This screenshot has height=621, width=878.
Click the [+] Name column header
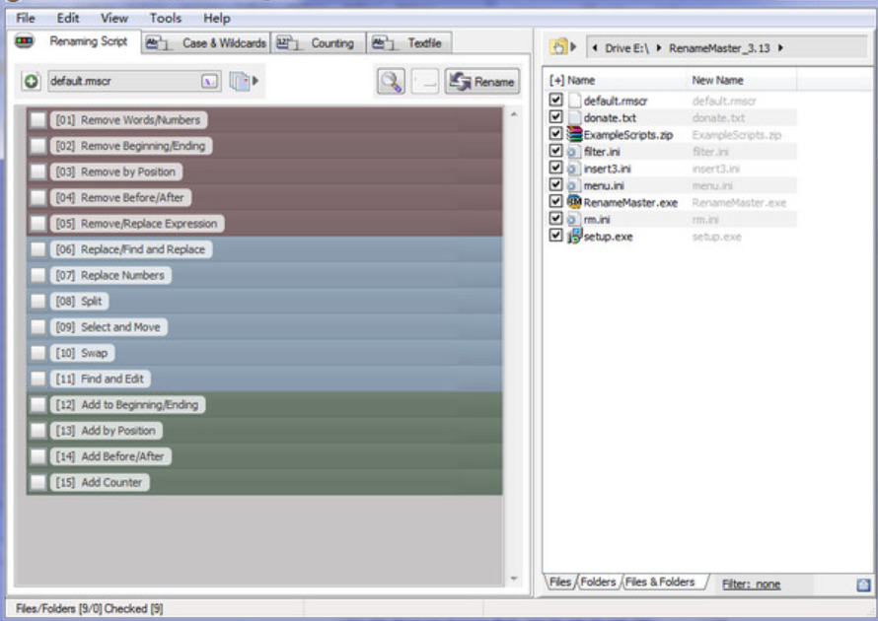point(615,81)
